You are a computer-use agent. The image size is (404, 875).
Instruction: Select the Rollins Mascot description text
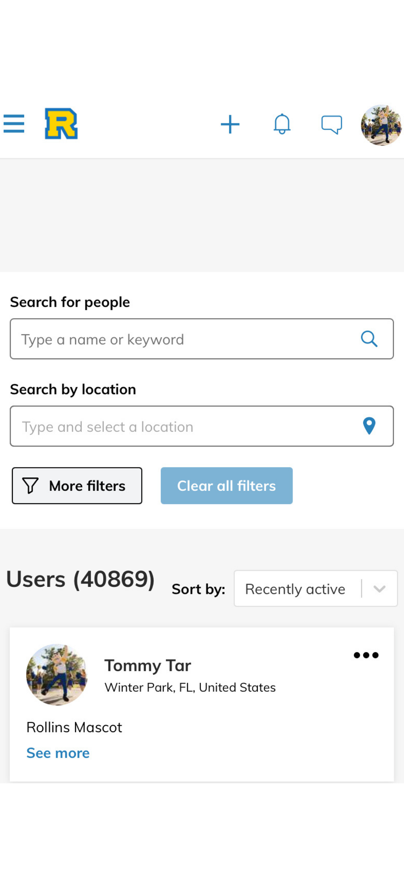(74, 728)
